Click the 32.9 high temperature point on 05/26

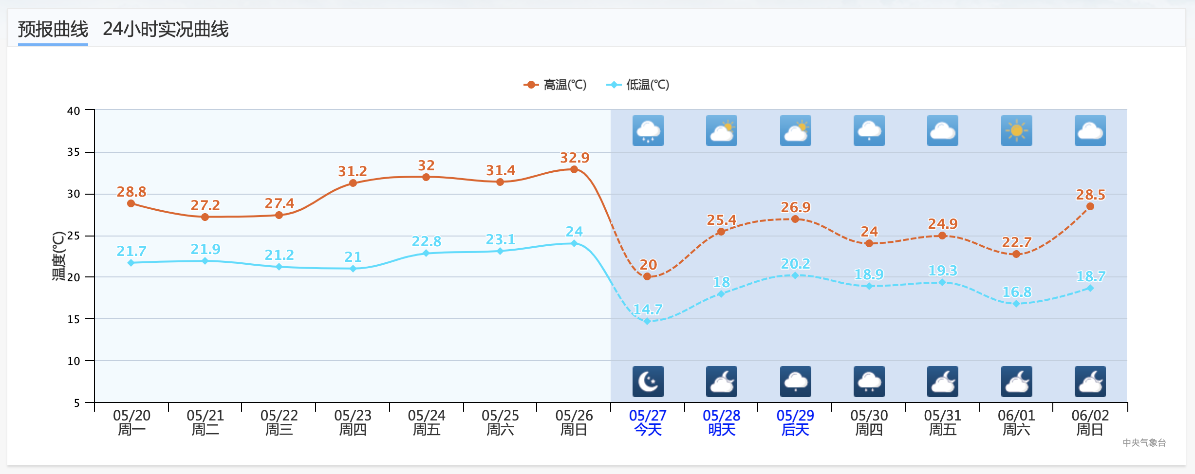click(574, 169)
